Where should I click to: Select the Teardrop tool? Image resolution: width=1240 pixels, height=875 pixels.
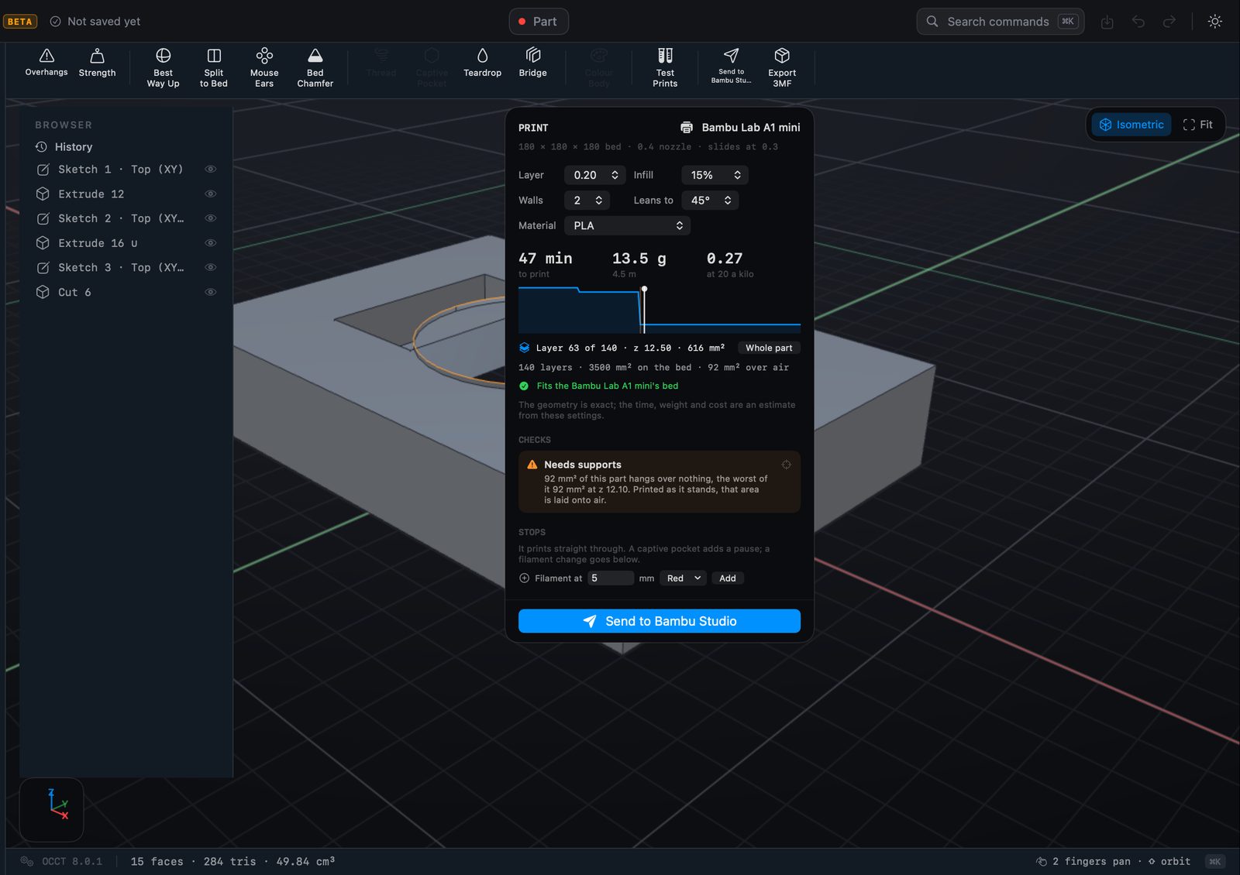point(482,63)
